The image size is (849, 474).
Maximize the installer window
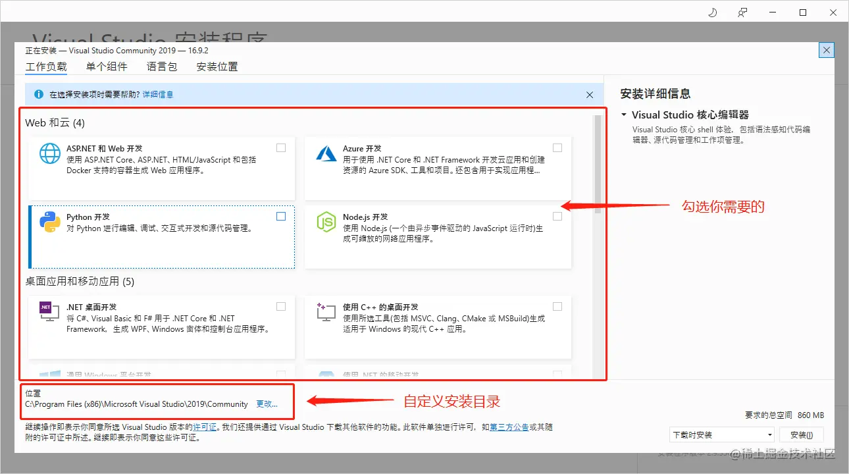click(x=803, y=13)
